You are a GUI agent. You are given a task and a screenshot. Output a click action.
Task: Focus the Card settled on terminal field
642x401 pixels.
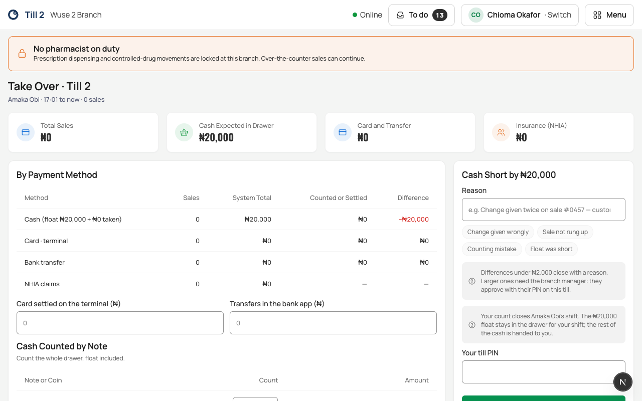click(120, 323)
